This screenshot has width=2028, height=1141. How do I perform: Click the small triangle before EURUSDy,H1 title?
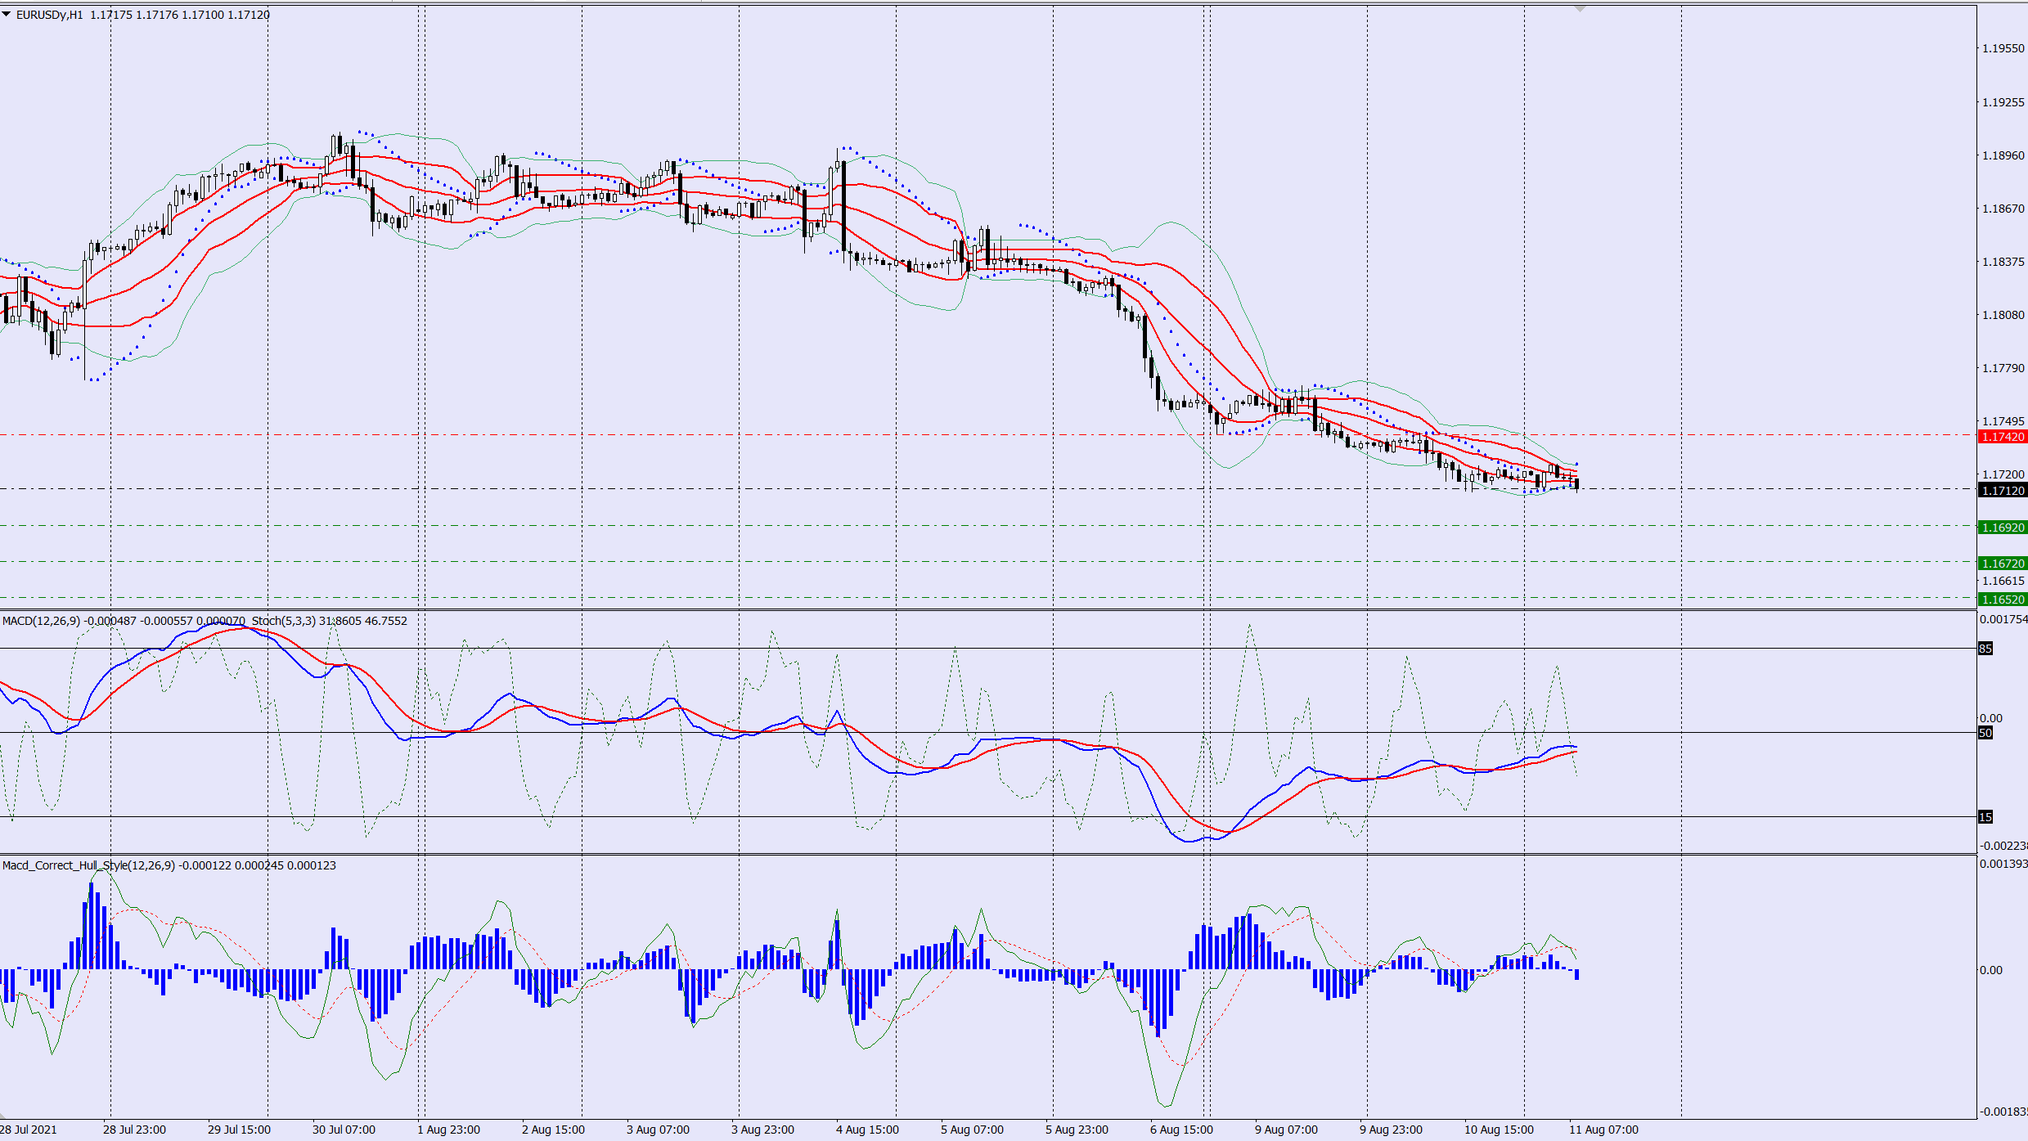coord(7,14)
